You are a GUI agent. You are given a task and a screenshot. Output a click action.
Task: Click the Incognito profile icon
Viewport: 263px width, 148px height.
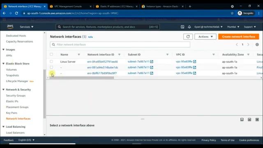pos(240,13)
